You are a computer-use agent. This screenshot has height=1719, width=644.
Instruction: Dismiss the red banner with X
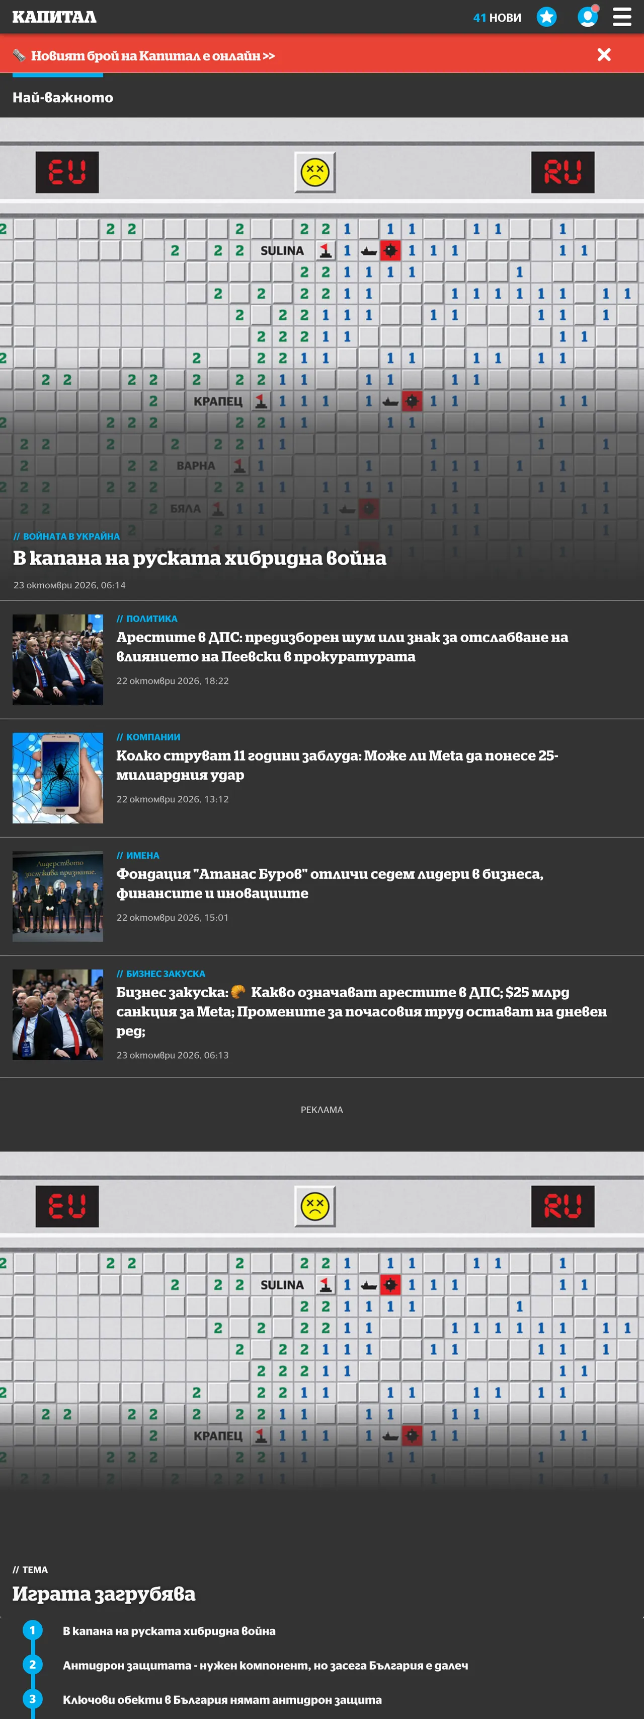coord(604,55)
